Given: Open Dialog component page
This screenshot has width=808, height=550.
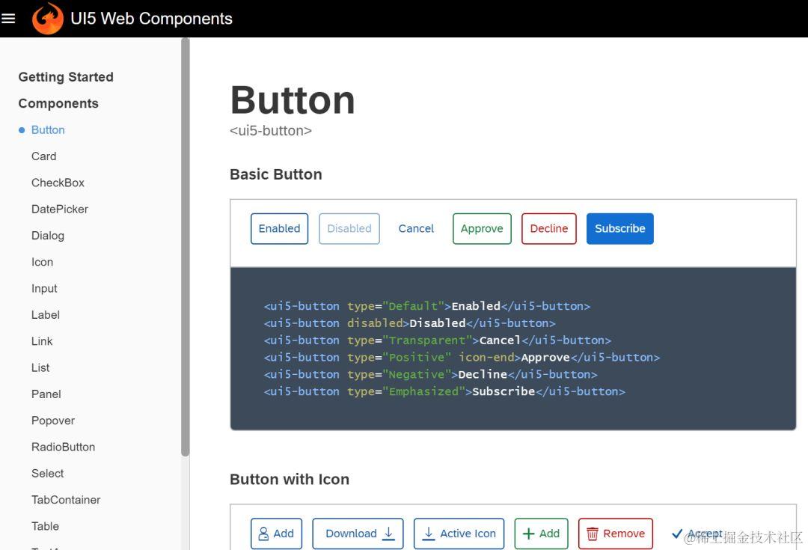Looking at the screenshot, I should click(48, 236).
